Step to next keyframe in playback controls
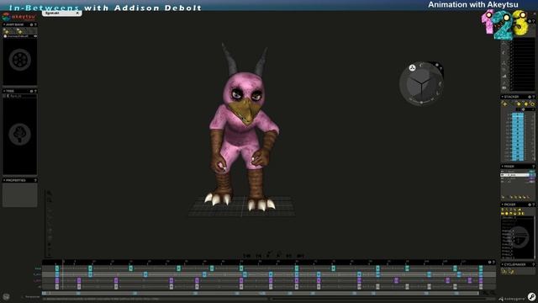The width and height of the screenshot is (538, 303). click(x=289, y=256)
